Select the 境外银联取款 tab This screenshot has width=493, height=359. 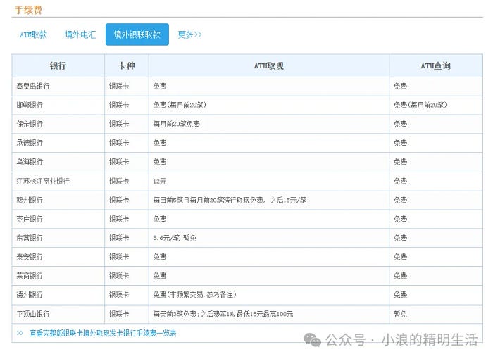137,34
